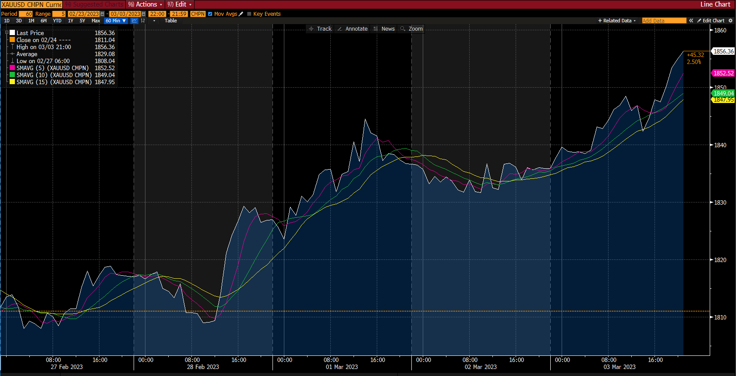Click the pencil icon beside Mov Avgs
The image size is (736, 376).
click(x=241, y=14)
